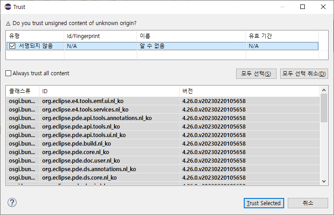Click scrollbar down arrow in bundle list
Viewport: 334px width, 215px height.
pos(324,181)
